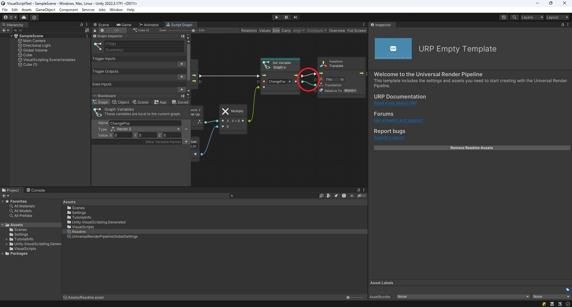Toggle Values display in Script Graph
The height and width of the screenshot is (307, 572).
(265, 30)
